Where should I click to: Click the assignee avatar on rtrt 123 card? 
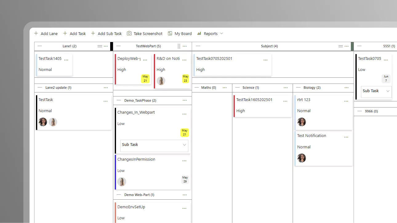point(302,122)
